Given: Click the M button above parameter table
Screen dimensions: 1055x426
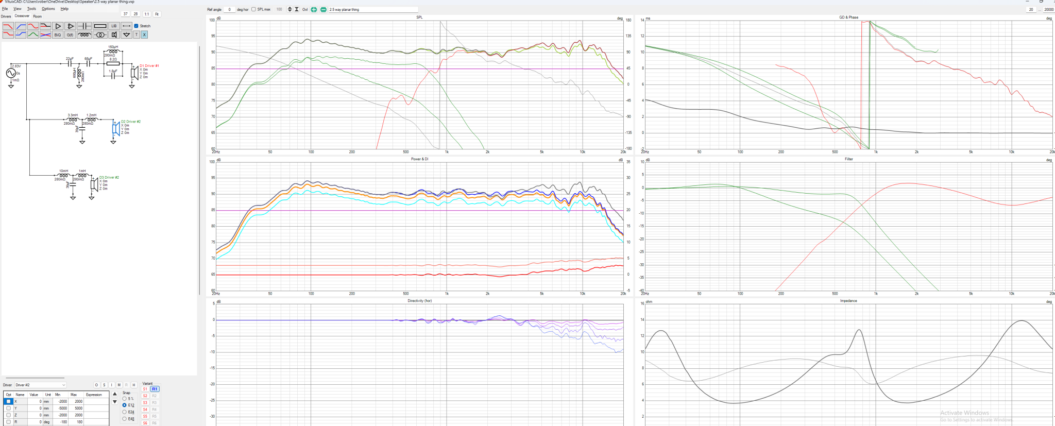Looking at the screenshot, I should click(x=119, y=385).
